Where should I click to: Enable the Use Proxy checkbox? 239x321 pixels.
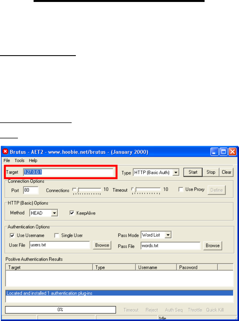181,190
